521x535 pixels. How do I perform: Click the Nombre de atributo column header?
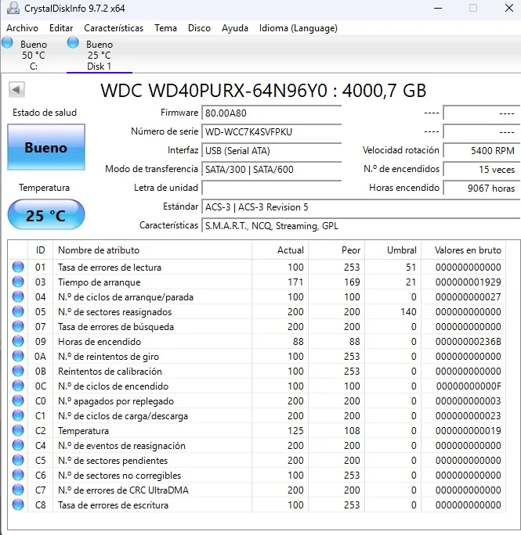click(99, 250)
